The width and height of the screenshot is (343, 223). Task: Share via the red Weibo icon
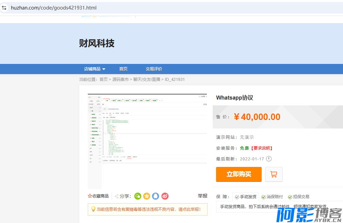[165, 196]
